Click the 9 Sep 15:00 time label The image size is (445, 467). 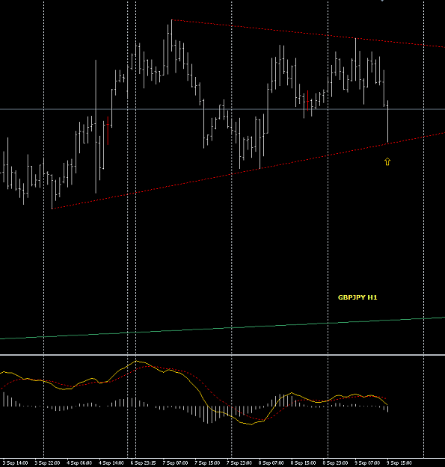399,463
